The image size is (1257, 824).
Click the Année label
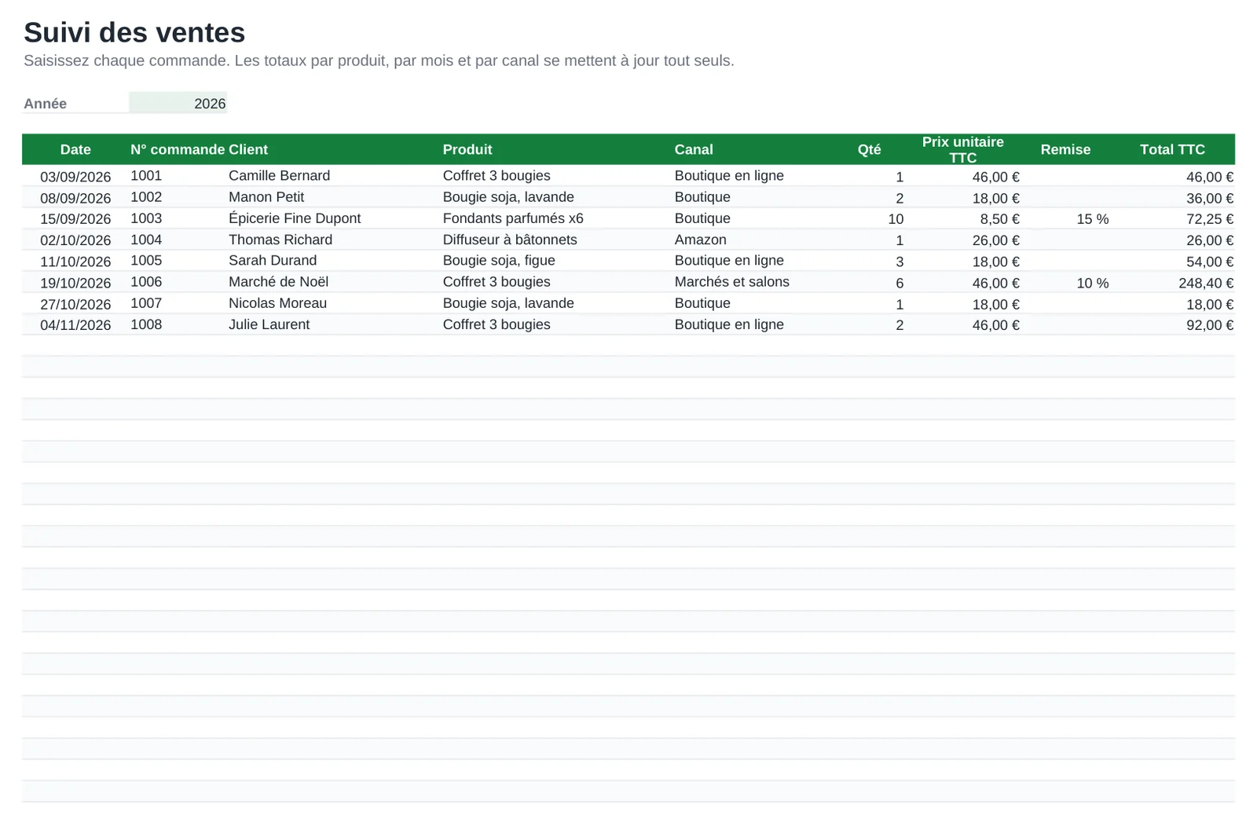45,104
